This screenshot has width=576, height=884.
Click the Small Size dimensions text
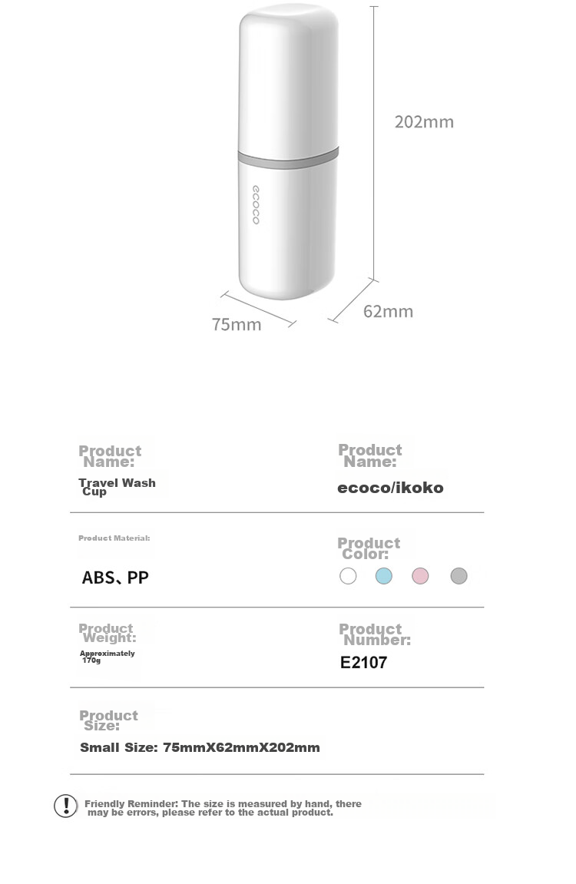200,748
